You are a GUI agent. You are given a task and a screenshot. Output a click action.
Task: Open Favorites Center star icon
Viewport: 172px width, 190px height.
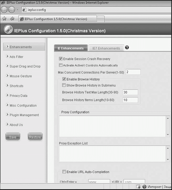point(4,19)
